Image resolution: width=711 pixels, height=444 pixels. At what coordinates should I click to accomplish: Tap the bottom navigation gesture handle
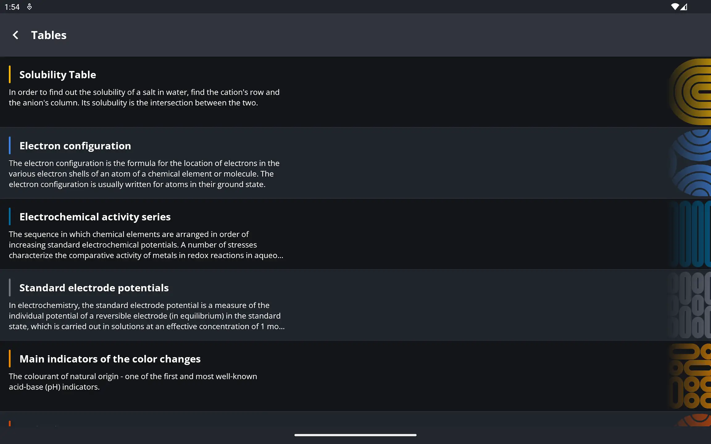tap(355, 435)
